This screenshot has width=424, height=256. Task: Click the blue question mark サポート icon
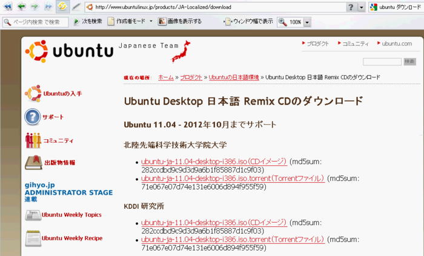33,117
